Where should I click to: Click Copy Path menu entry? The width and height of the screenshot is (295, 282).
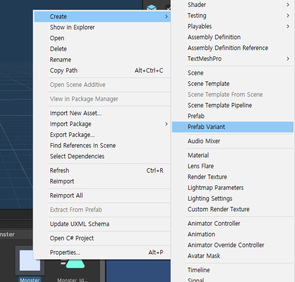102,71
